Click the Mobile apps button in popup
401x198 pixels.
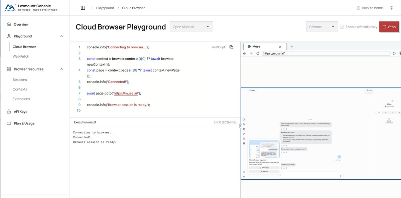pos(264,168)
